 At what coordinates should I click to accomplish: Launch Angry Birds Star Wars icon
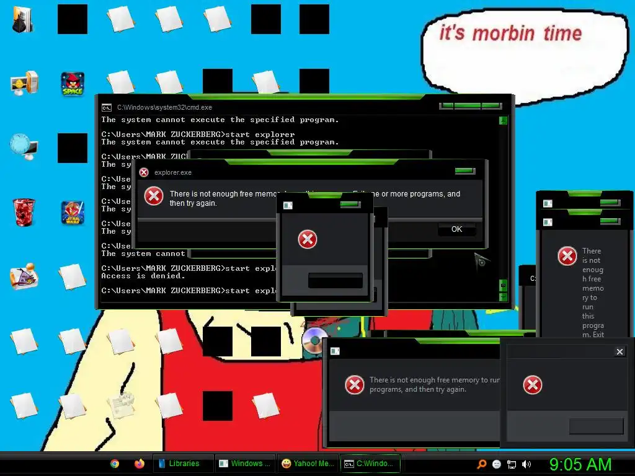point(73,213)
